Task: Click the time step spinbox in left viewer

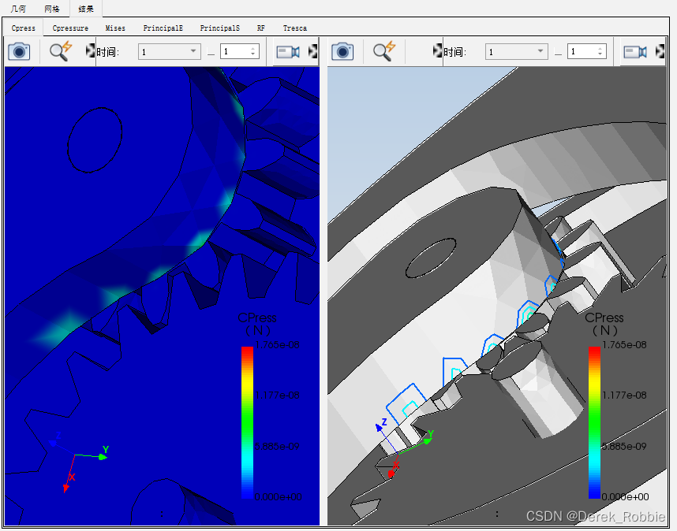Action: [x=240, y=51]
